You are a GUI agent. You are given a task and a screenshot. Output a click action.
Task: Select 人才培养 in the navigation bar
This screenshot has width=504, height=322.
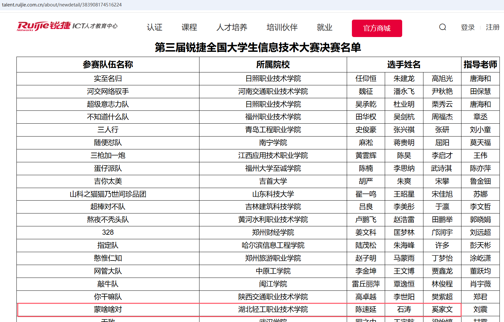point(232,27)
